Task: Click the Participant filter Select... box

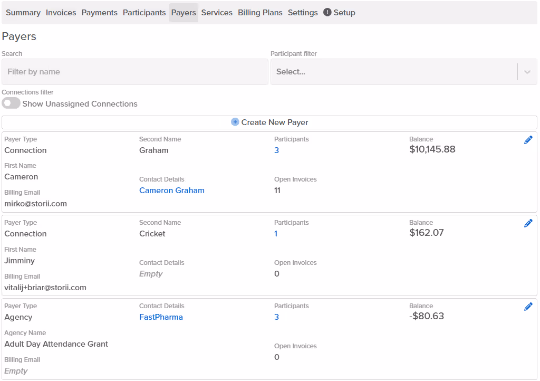Action: (x=403, y=72)
